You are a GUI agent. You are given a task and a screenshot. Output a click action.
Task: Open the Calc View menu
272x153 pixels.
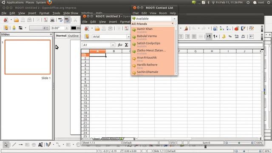click(102, 22)
